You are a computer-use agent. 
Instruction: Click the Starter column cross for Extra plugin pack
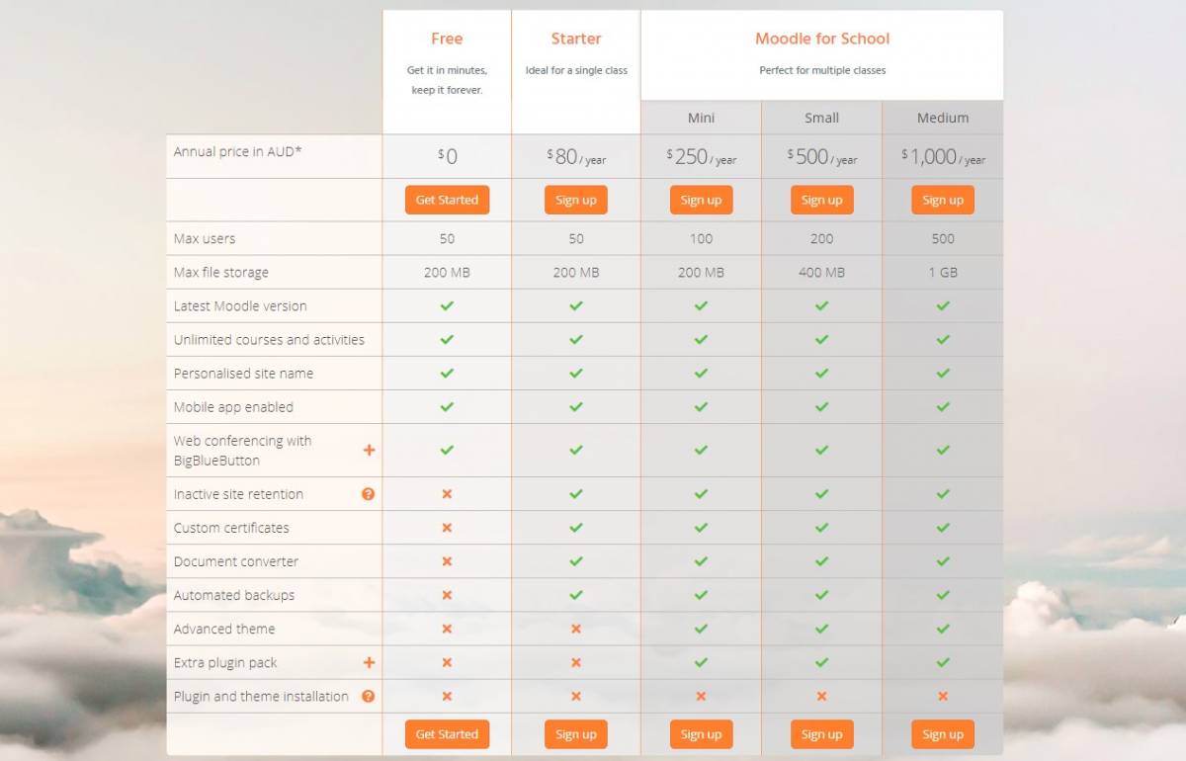pos(576,662)
